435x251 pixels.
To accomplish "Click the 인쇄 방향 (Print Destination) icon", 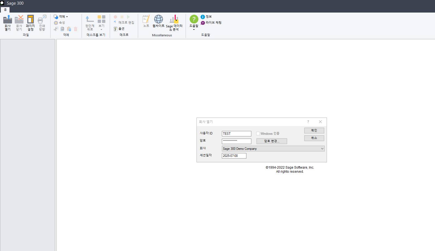I will [x=42, y=23].
